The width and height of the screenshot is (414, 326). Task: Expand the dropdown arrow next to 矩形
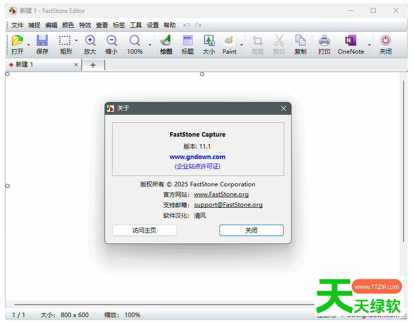click(x=76, y=41)
